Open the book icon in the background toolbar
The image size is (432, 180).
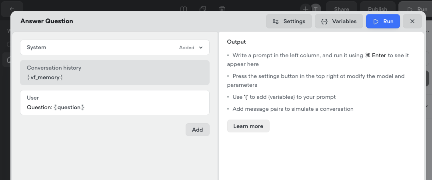coord(184,9)
